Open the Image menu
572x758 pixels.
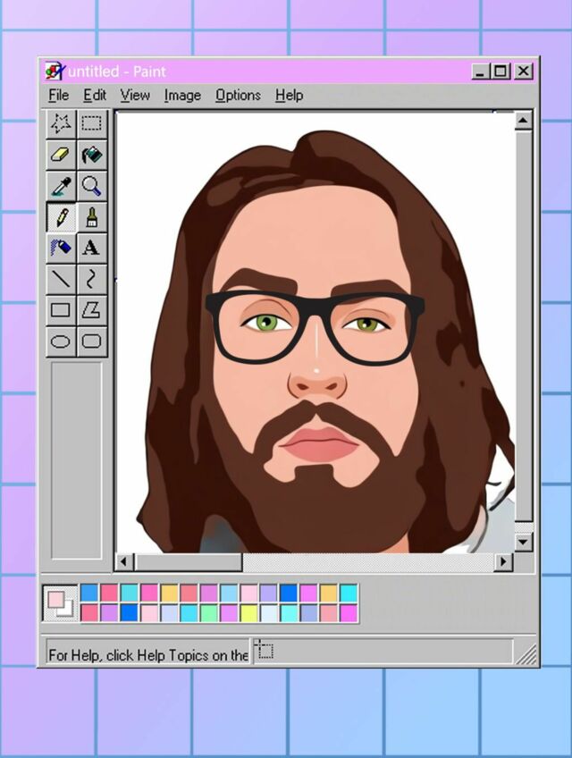181,95
